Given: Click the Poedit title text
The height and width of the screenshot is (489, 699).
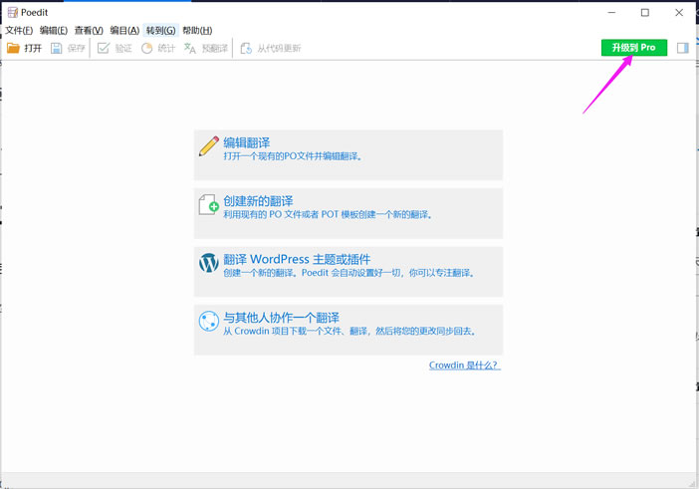Looking at the screenshot, I should [34, 13].
